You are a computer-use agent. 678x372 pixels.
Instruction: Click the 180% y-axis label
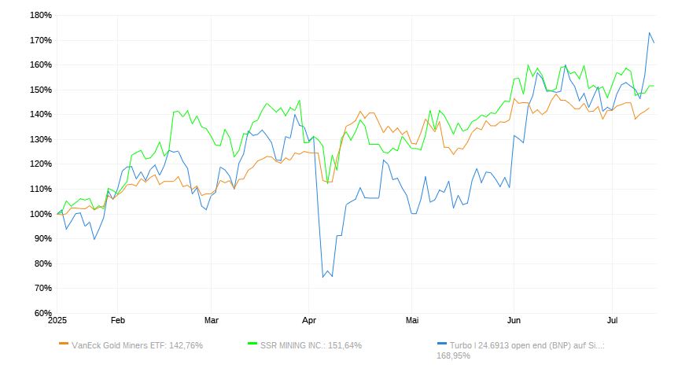tap(39, 15)
